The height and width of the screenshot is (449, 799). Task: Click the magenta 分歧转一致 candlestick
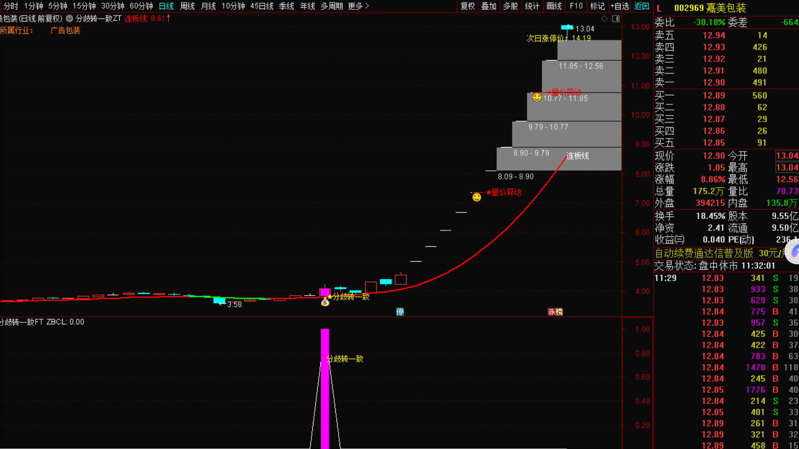click(325, 292)
